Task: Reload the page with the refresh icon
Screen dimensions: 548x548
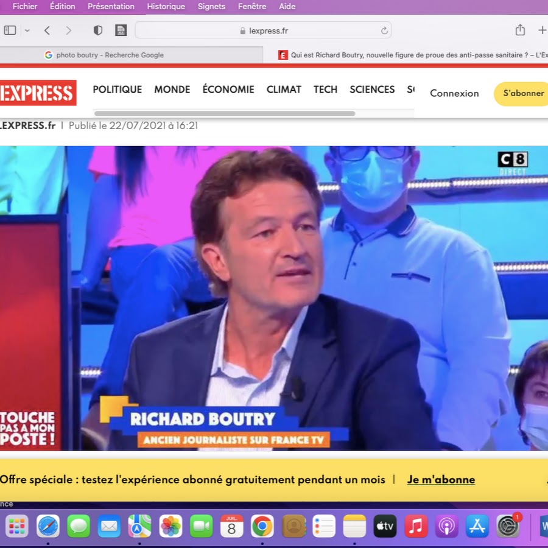Action: tap(384, 31)
